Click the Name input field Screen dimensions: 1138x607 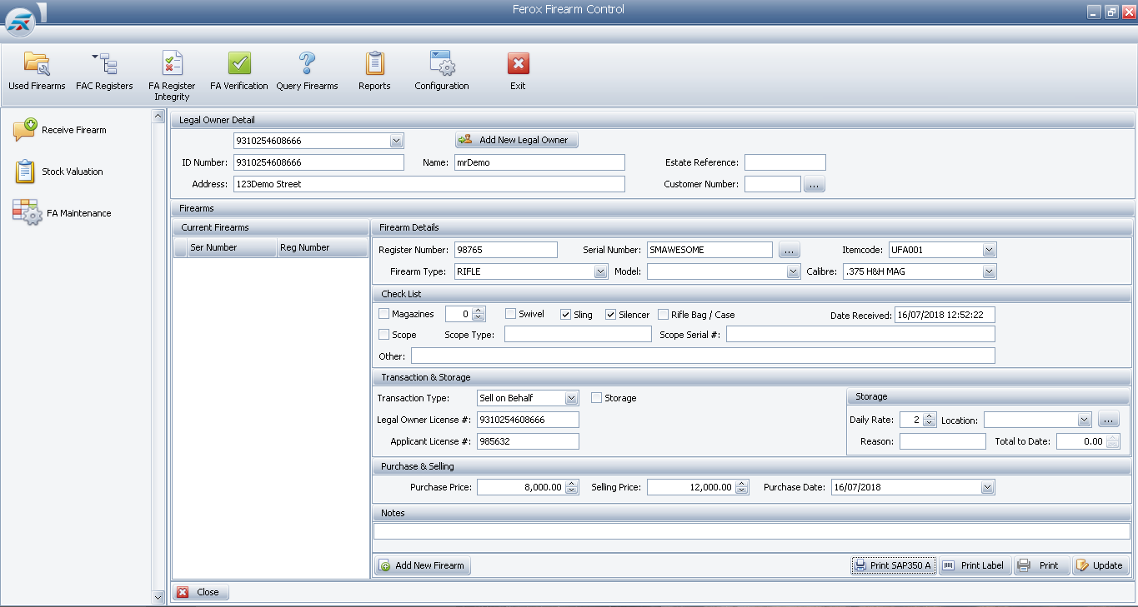tap(539, 162)
